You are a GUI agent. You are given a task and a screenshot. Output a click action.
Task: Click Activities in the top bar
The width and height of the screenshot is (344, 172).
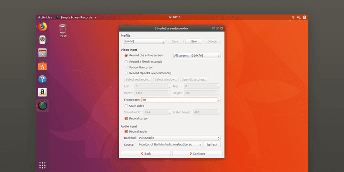(x=45, y=17)
